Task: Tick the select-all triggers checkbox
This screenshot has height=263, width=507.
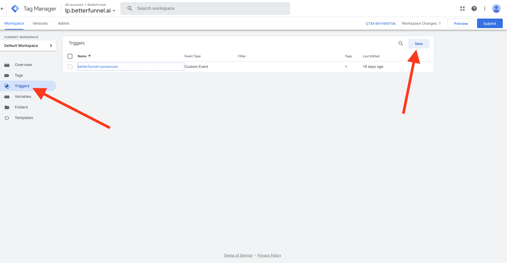Action: pos(70,56)
